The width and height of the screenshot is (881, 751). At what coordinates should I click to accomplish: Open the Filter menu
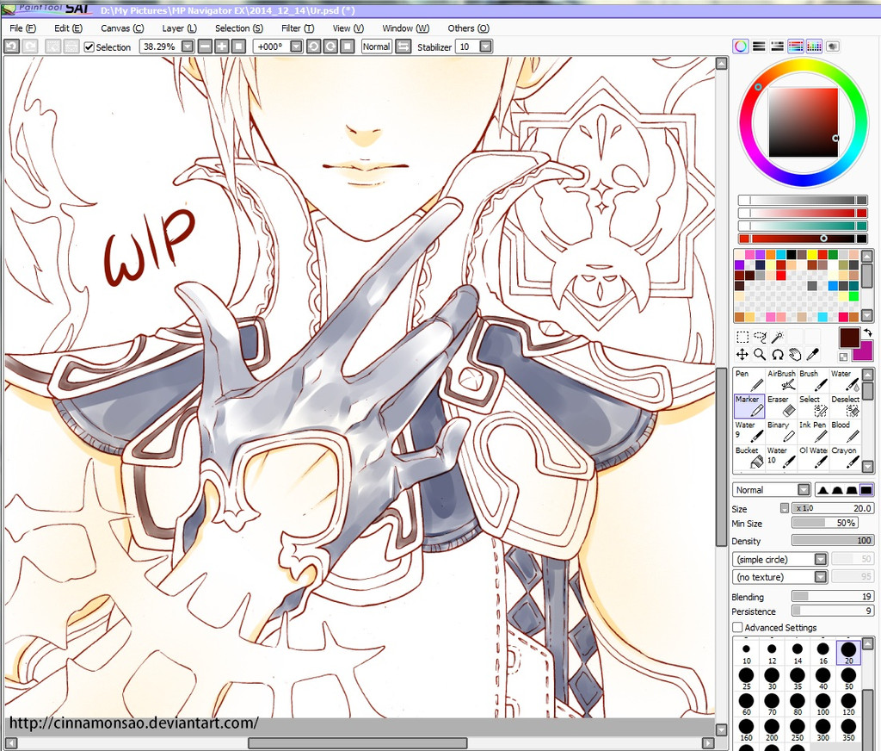(297, 28)
